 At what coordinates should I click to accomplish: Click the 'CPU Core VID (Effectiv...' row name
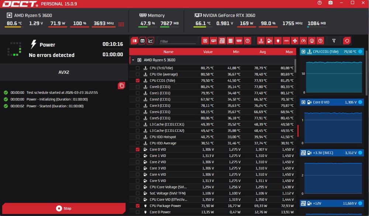[169, 199]
